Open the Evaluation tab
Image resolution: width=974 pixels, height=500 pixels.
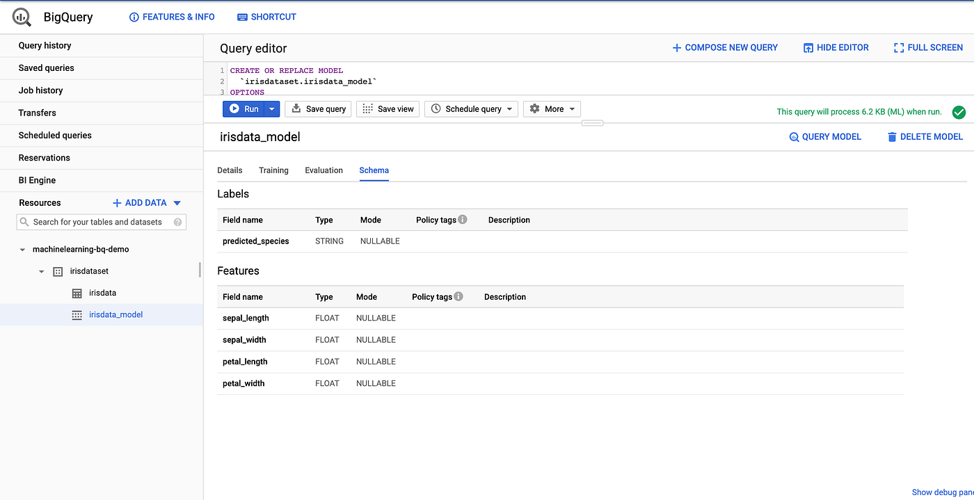point(324,170)
